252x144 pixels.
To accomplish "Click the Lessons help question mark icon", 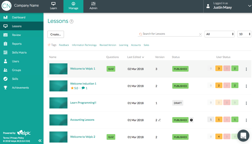I will [x=72, y=21].
